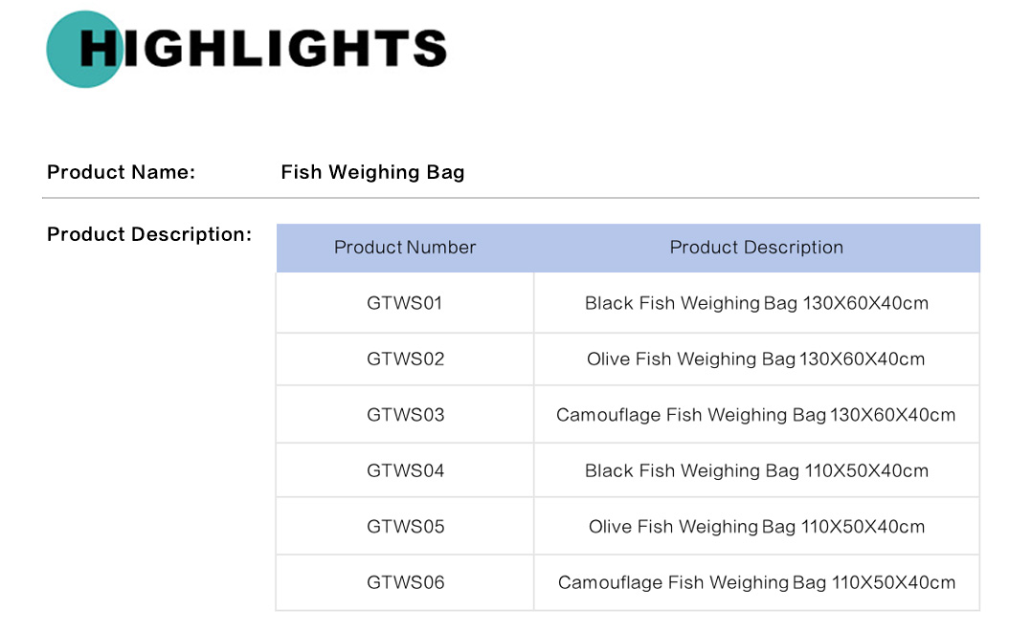
Task: Click the Product Number column header
Action: click(x=405, y=248)
